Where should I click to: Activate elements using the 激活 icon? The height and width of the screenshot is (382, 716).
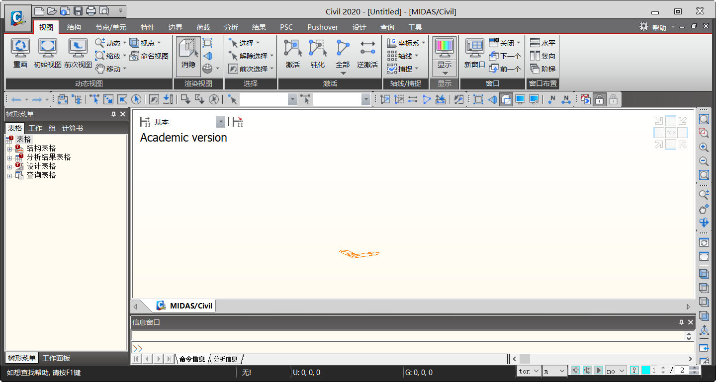click(x=293, y=53)
